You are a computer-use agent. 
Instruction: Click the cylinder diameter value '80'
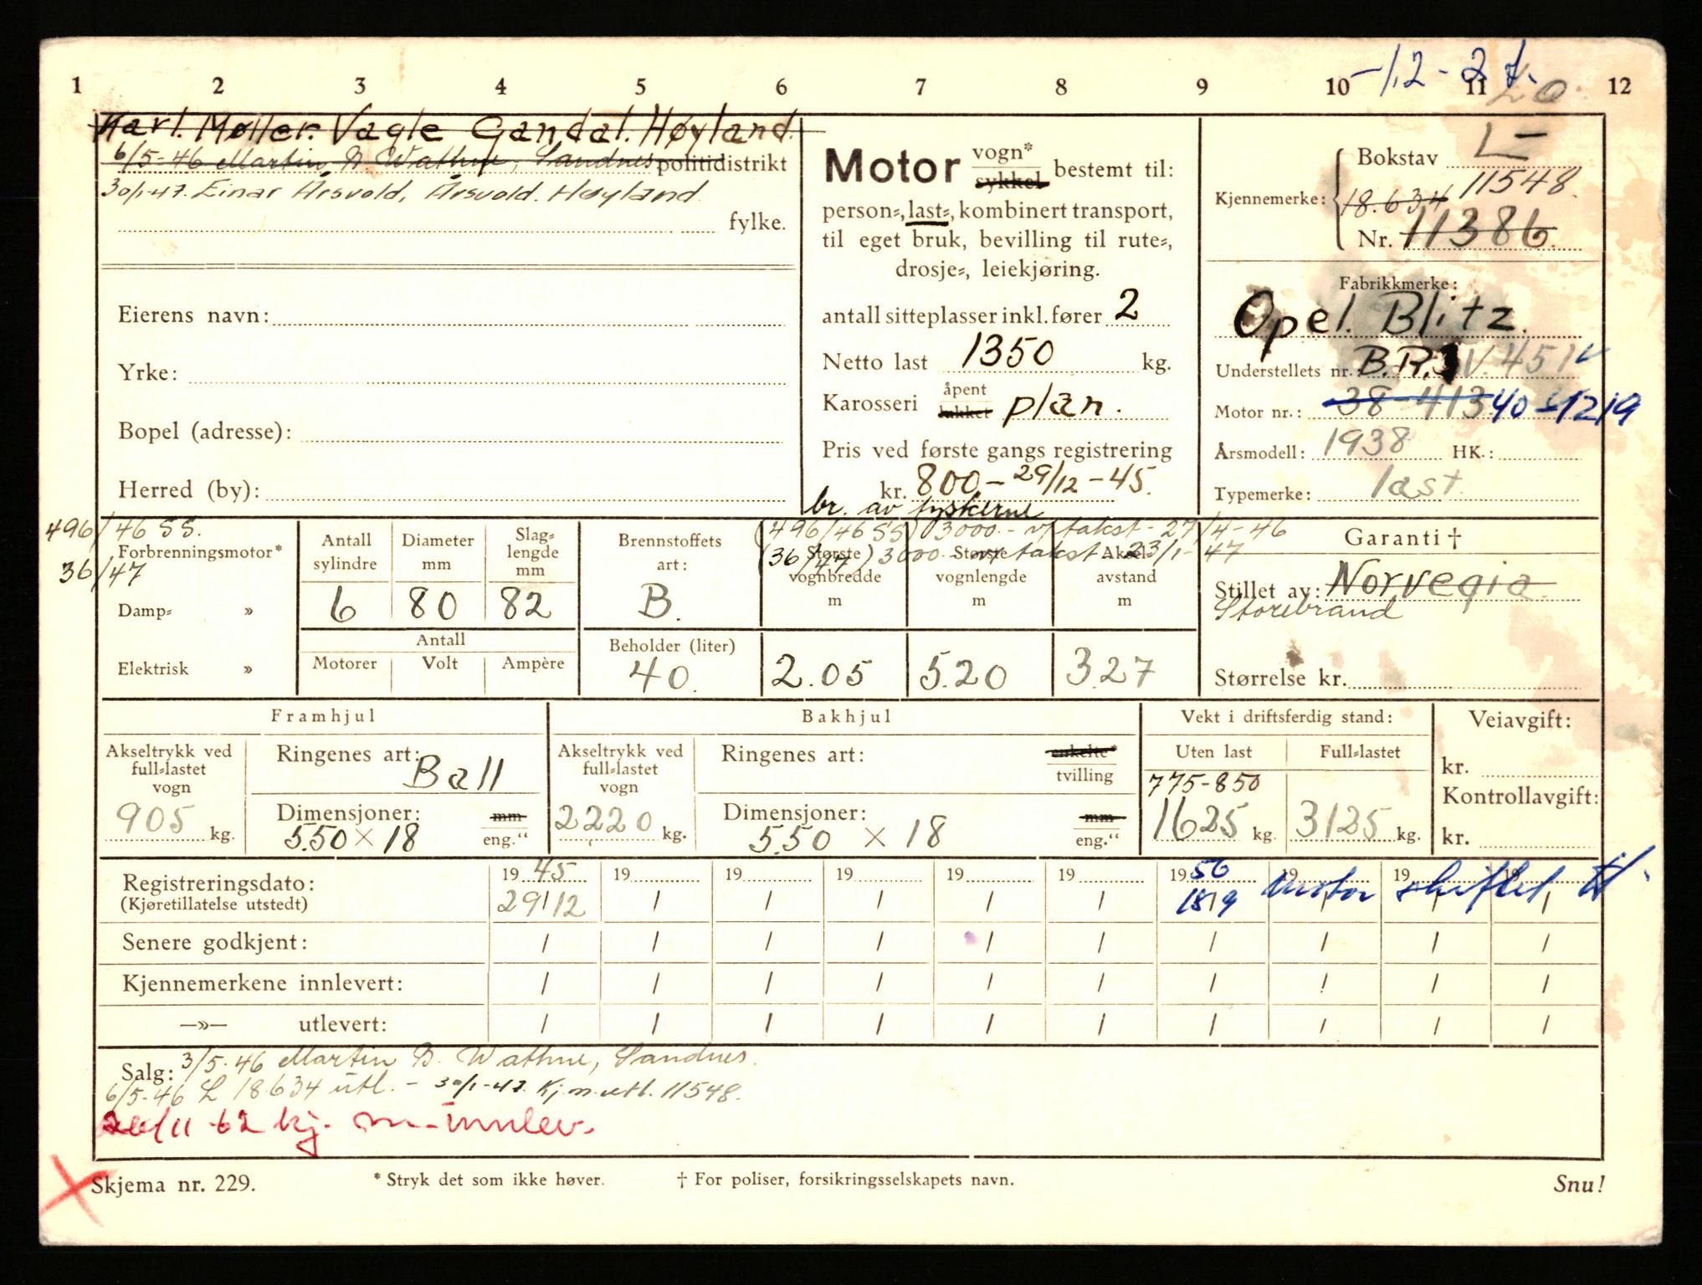[433, 605]
